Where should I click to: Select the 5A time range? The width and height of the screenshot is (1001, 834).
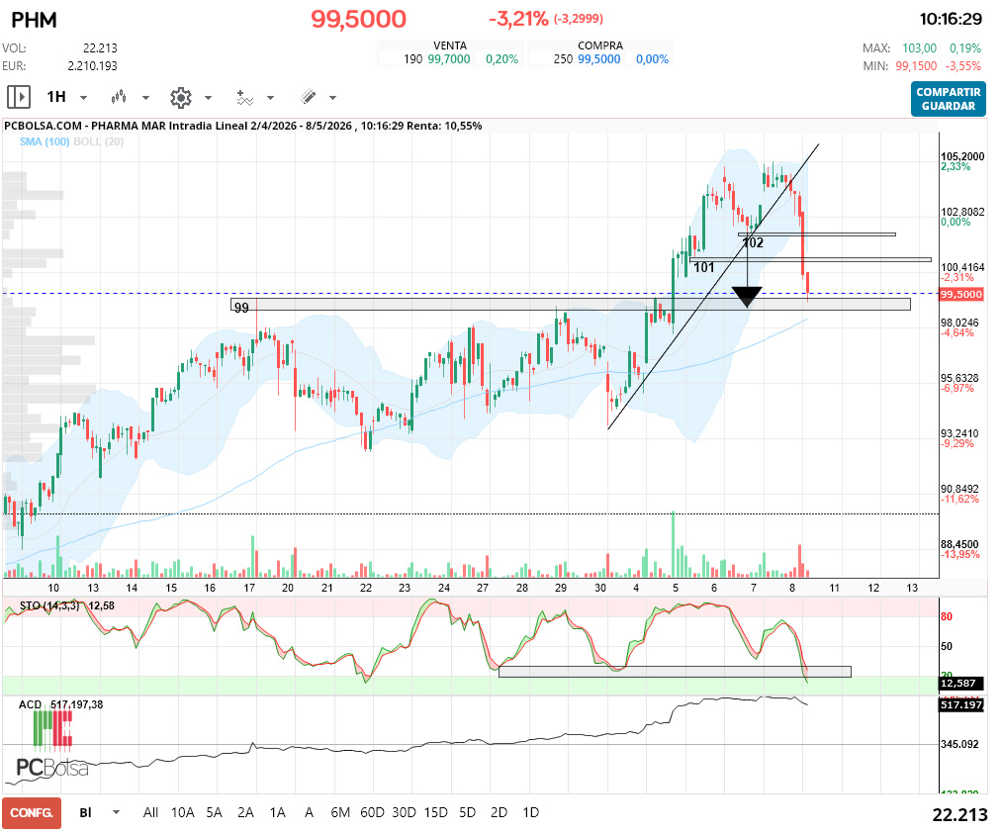coord(214,812)
